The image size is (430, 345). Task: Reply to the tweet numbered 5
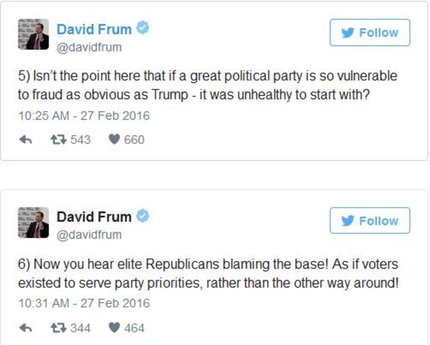coord(26,139)
